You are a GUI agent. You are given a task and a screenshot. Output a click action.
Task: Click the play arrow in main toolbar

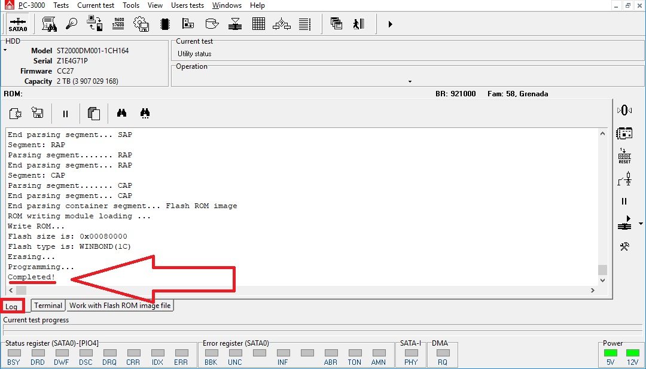(390, 25)
